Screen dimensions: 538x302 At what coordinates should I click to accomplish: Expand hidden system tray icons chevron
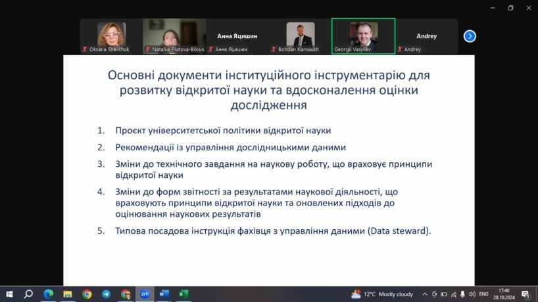(x=425, y=294)
